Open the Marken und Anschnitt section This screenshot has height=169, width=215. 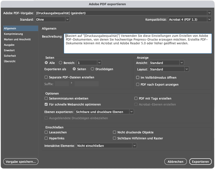pos(21,39)
